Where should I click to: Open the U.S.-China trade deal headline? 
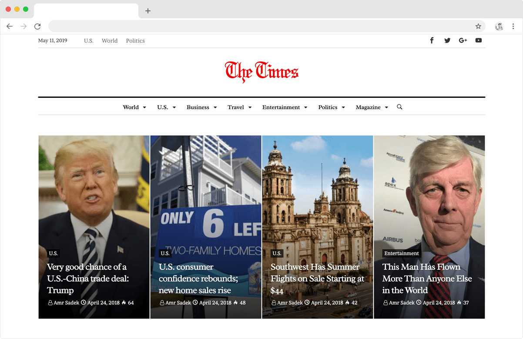(x=88, y=279)
